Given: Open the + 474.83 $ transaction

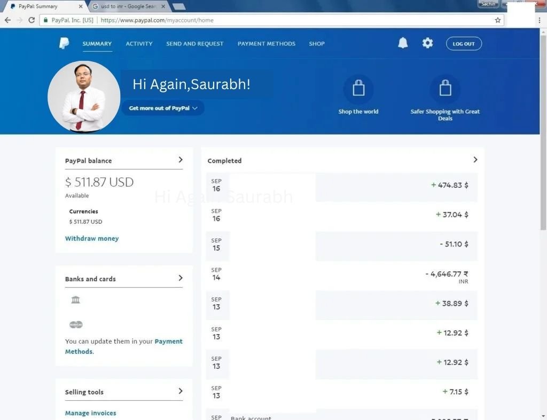Looking at the screenshot, I should tap(342, 187).
